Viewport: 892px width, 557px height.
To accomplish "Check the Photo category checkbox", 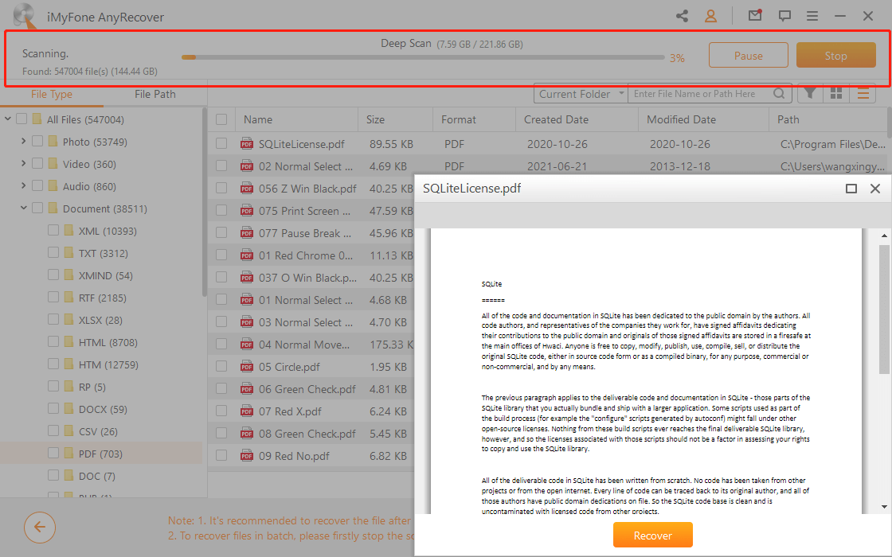I will (x=37, y=141).
